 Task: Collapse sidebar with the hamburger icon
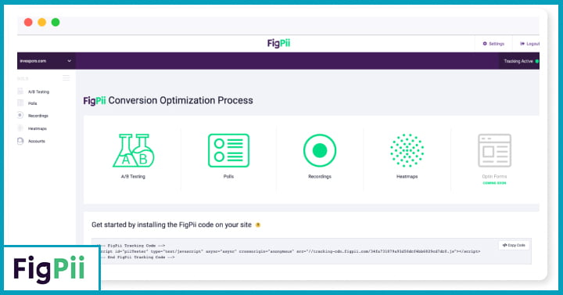pos(66,78)
